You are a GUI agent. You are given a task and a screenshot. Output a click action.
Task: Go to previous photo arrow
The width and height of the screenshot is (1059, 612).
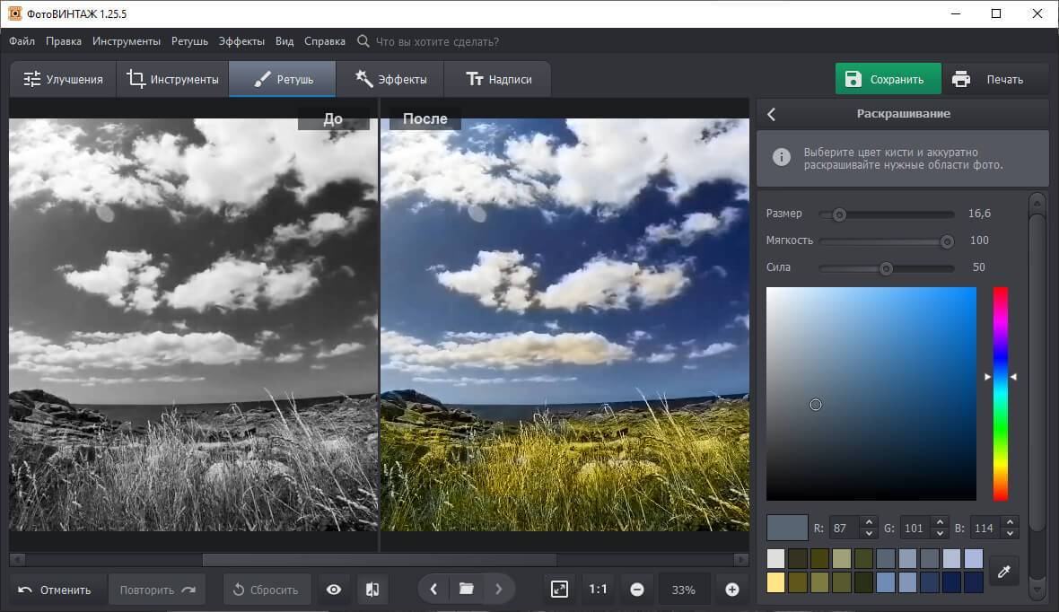click(x=433, y=590)
